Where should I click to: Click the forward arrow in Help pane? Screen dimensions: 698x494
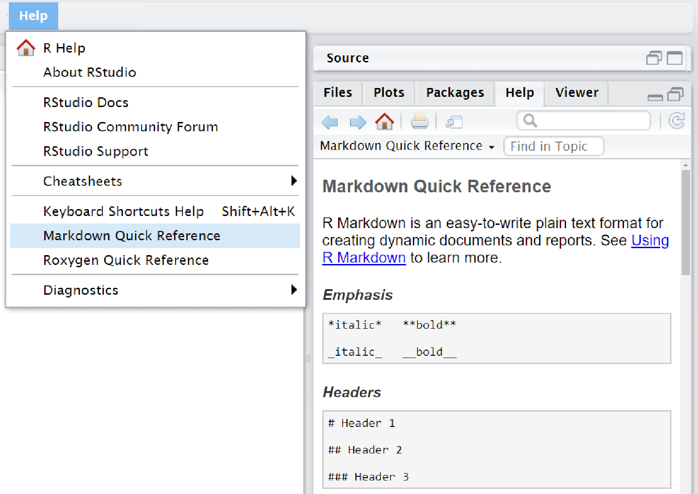[358, 122]
